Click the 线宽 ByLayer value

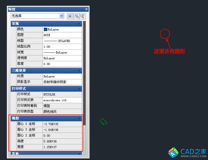[x=62, y=52]
